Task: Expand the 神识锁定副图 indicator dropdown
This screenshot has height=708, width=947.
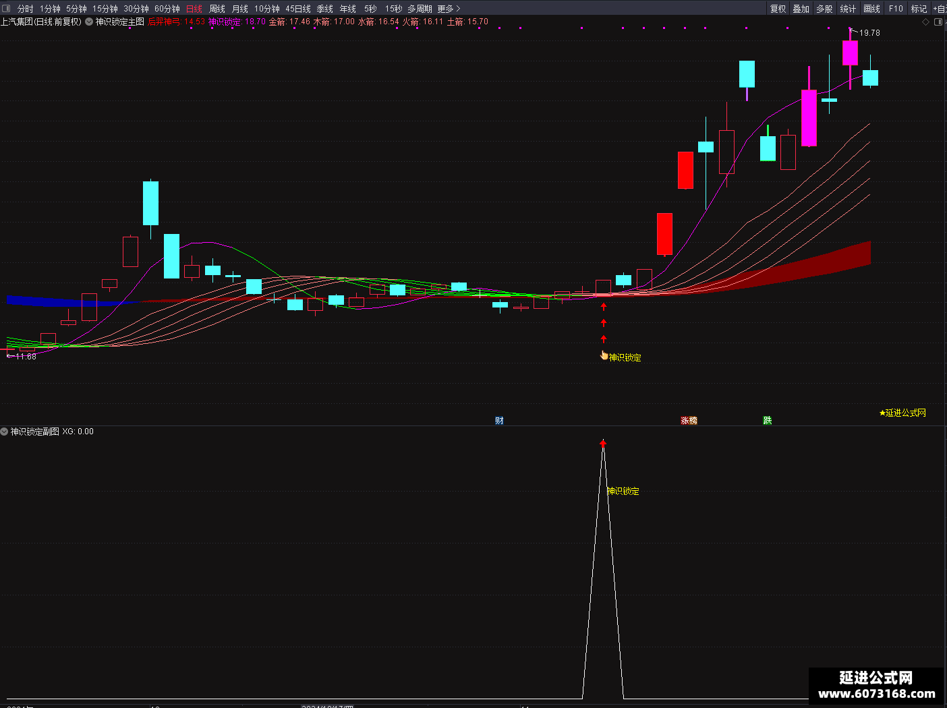Action: point(4,432)
